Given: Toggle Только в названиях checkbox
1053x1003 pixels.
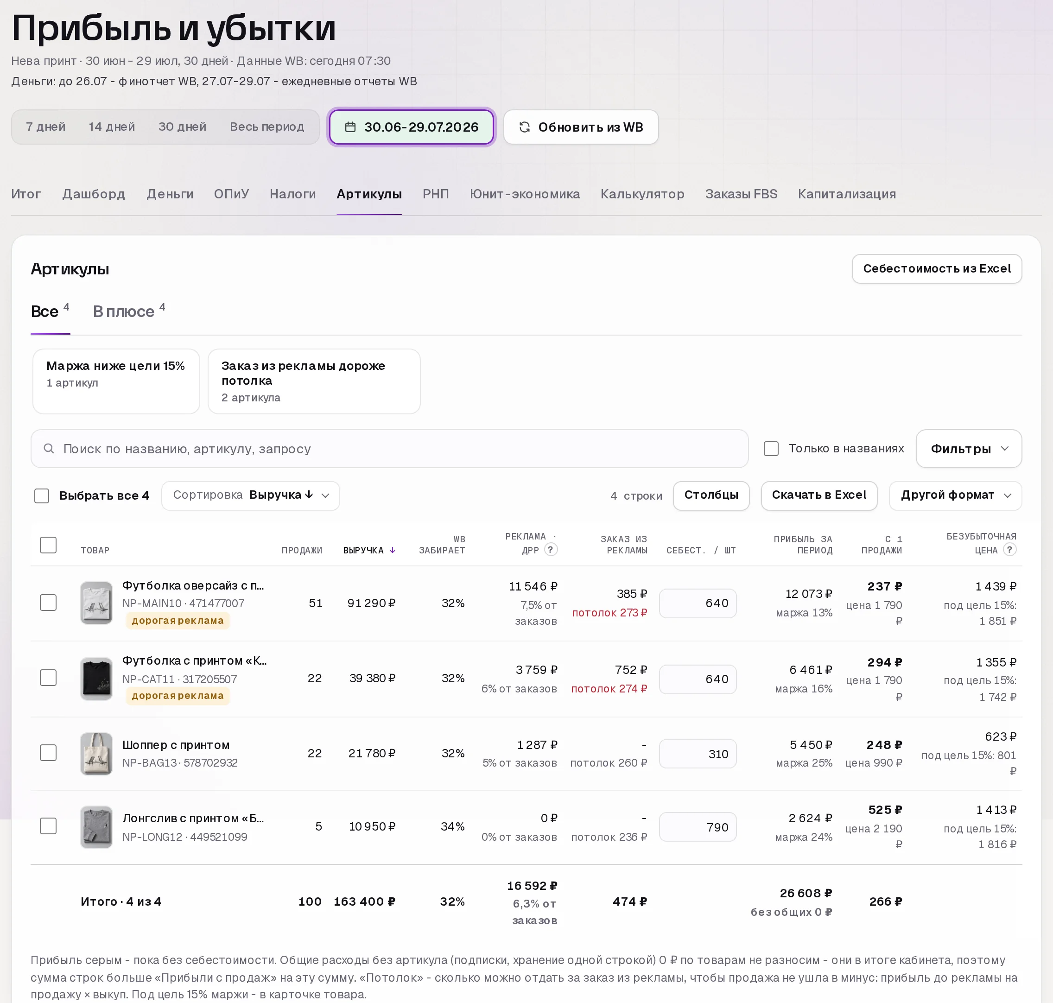Looking at the screenshot, I should (x=771, y=449).
